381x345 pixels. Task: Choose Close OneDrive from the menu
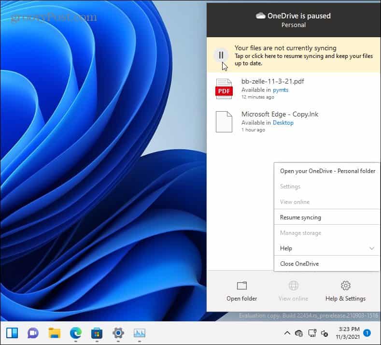[x=327, y=264]
